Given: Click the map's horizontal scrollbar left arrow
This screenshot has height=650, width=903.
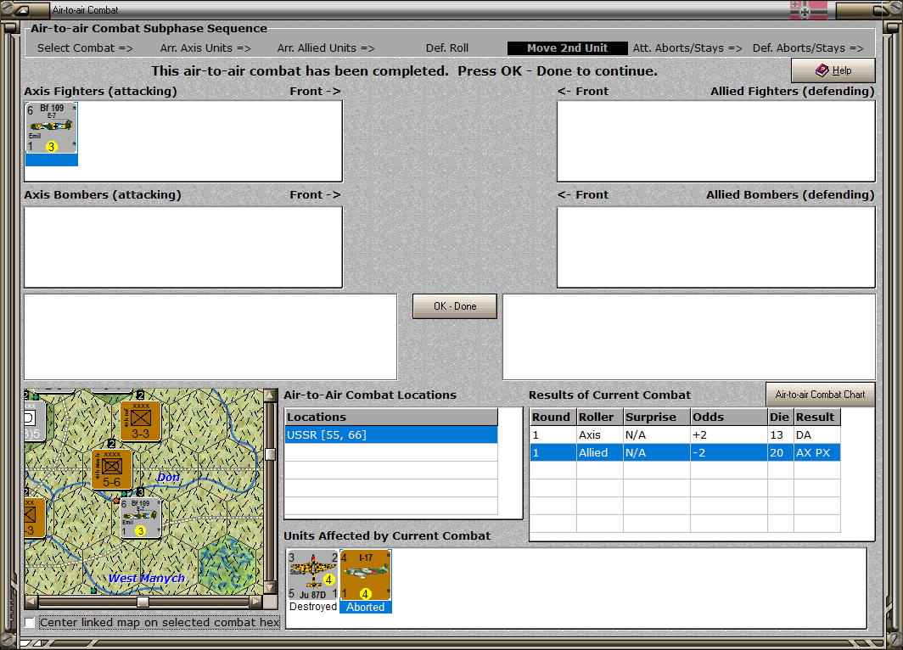Looking at the screenshot, I should point(31,602).
